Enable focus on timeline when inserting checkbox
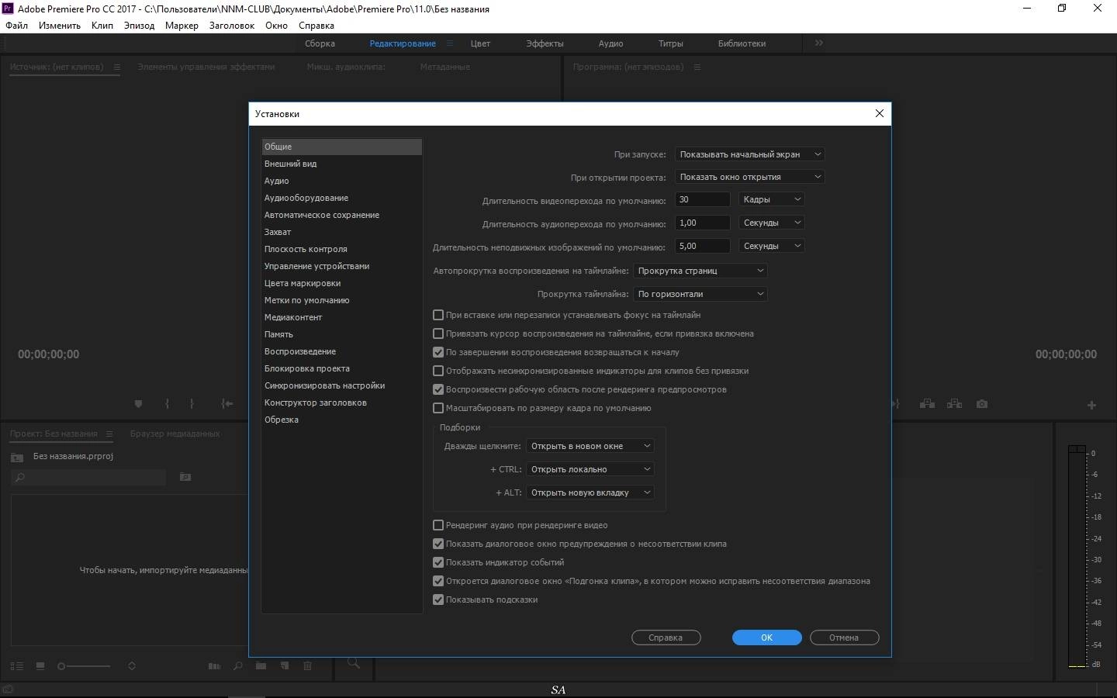This screenshot has width=1117, height=698. (438, 315)
